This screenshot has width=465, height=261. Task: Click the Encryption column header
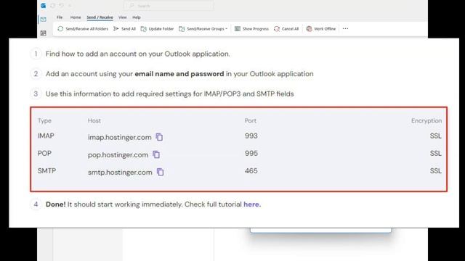coord(426,121)
